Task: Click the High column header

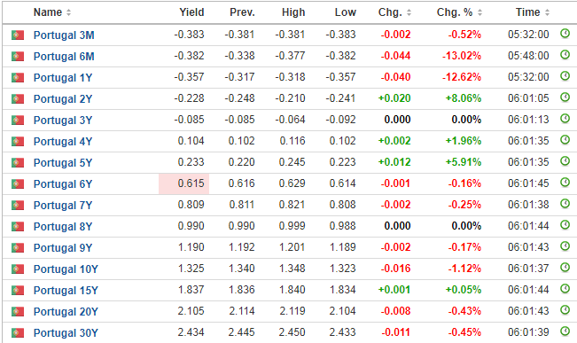Action: coord(293,12)
